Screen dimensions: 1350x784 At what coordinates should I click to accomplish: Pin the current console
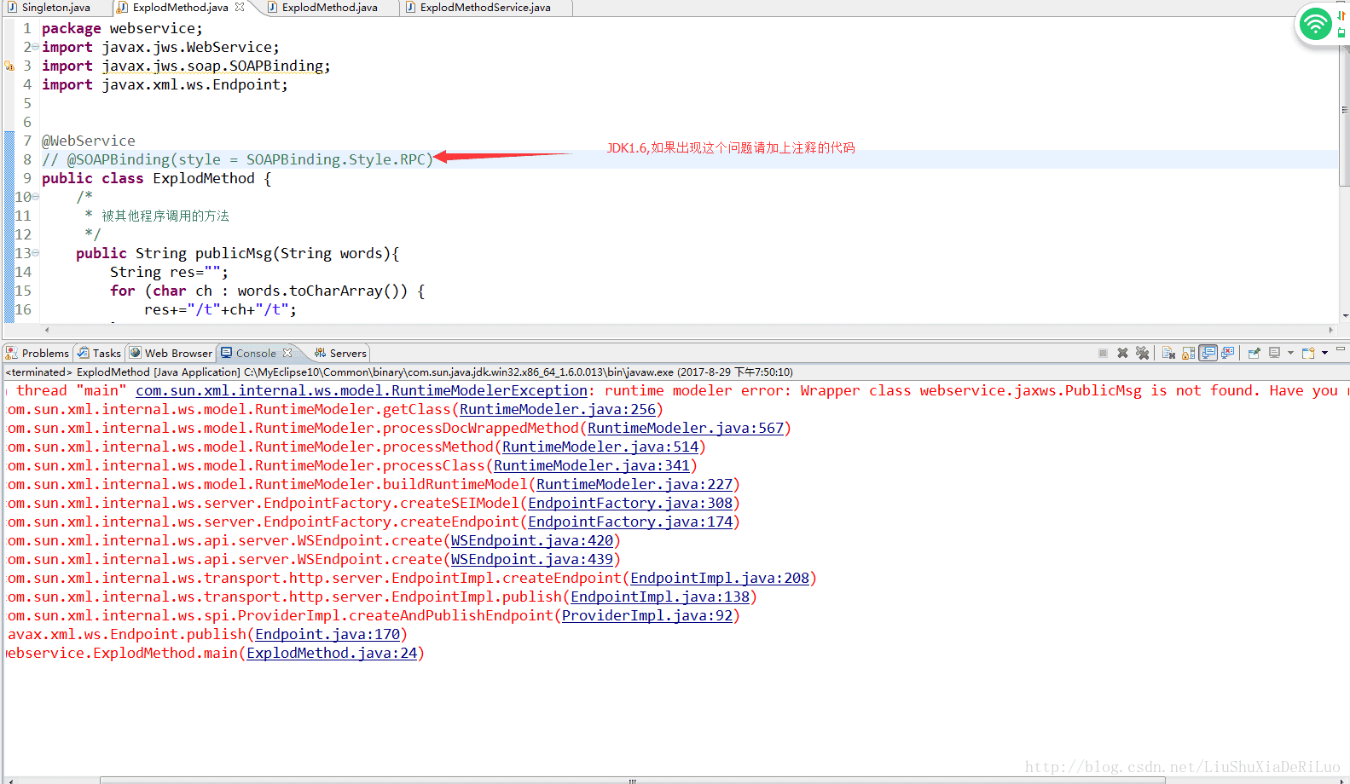tap(1254, 353)
